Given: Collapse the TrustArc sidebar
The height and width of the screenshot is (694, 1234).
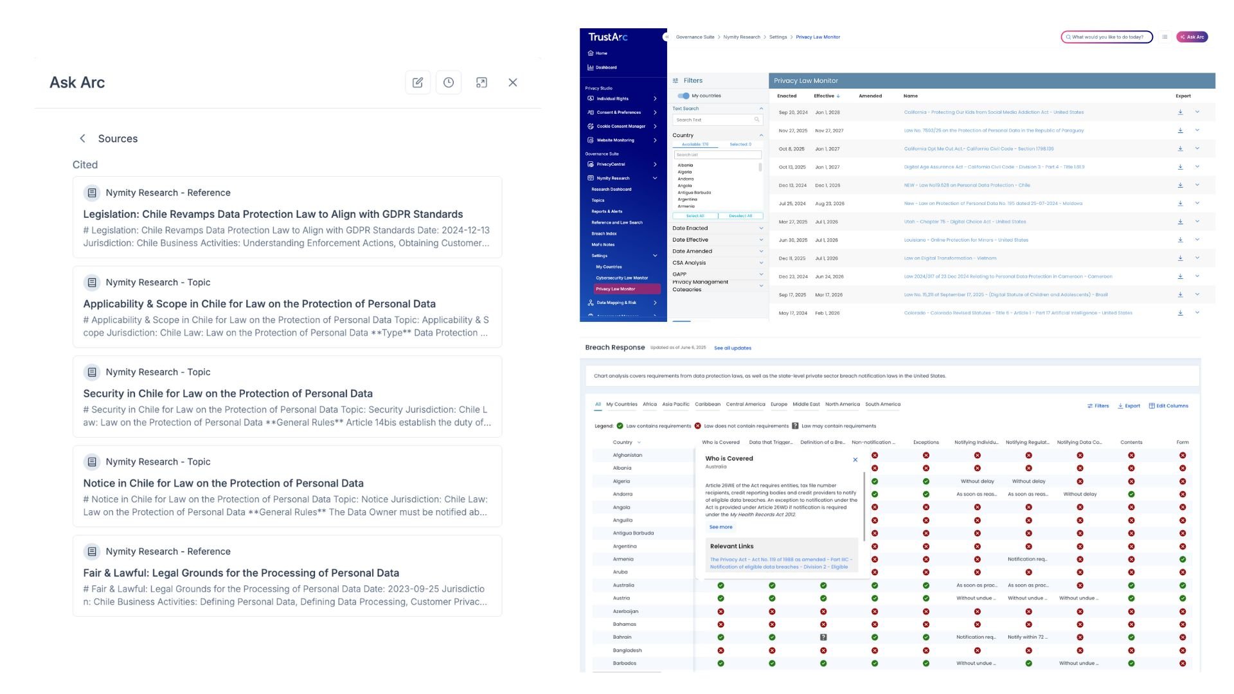Looking at the screenshot, I should (x=666, y=37).
